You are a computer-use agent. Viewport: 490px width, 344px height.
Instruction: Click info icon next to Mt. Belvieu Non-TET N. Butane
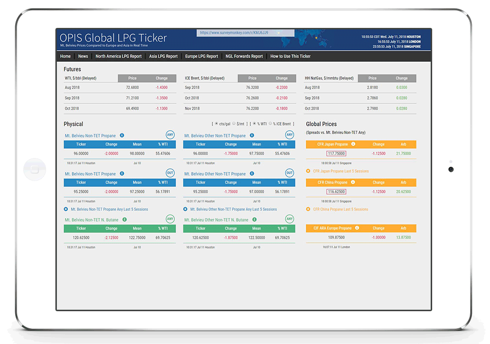[x=124, y=220]
